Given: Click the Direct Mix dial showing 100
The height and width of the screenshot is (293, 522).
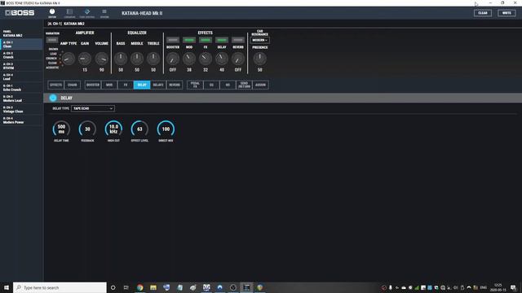Looking at the screenshot, I should click(166, 129).
